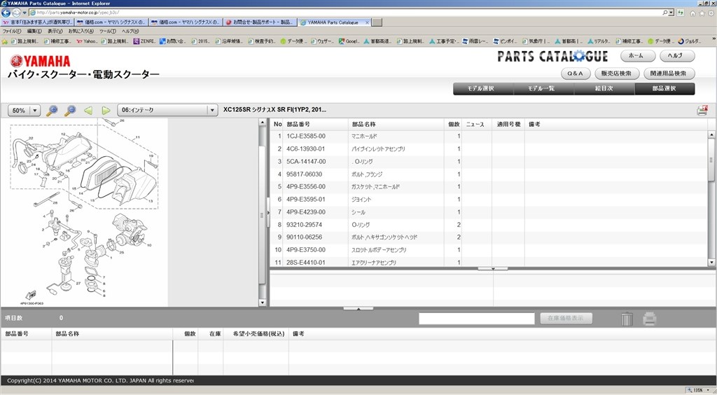Select part row 93210-29574
This screenshot has width=717, height=395.
click(489, 225)
